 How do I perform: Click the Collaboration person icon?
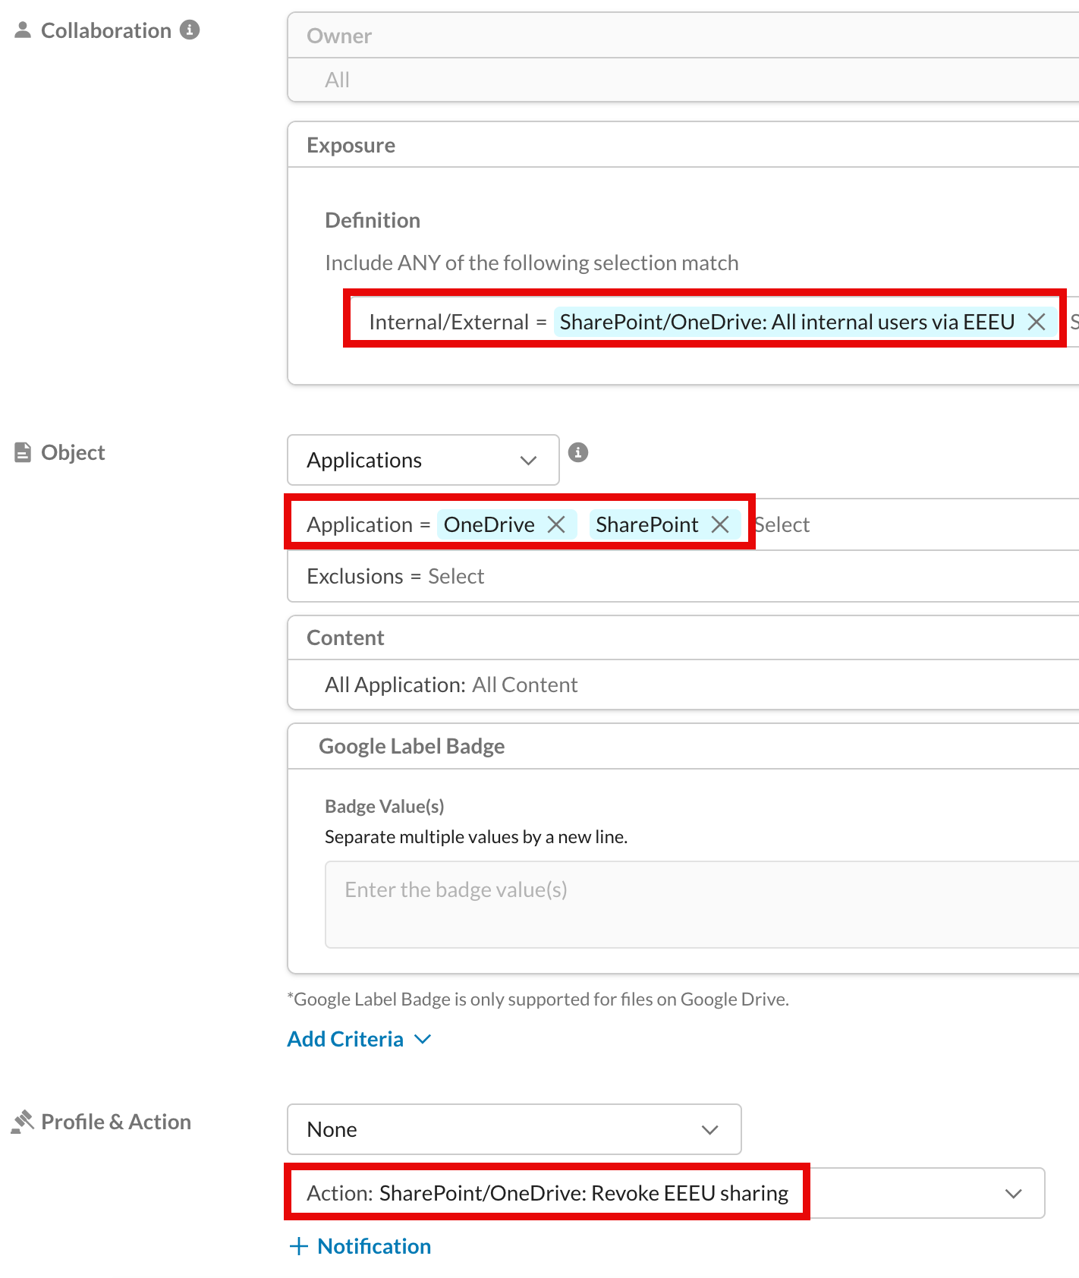click(23, 30)
